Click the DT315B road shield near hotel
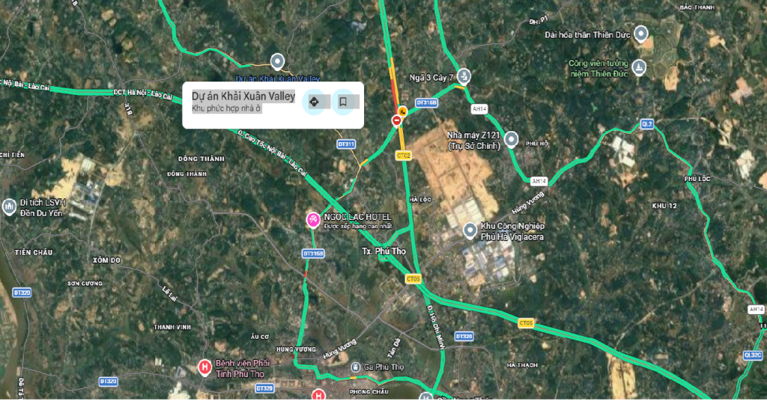767x401 pixels. tap(313, 254)
